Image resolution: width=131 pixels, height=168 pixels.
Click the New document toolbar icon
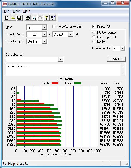[x=7, y=18]
